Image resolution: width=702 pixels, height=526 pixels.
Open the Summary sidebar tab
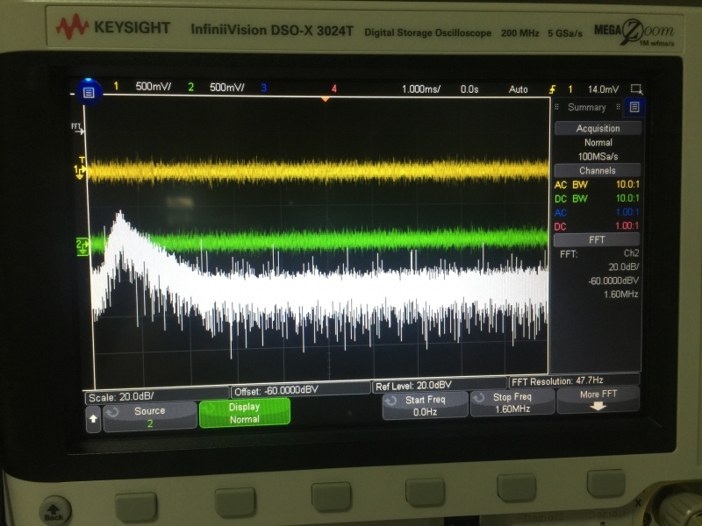pyautogui.click(x=586, y=108)
